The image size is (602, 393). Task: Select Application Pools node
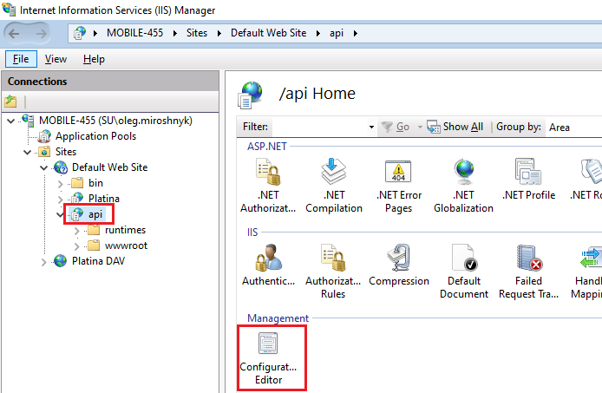95,136
